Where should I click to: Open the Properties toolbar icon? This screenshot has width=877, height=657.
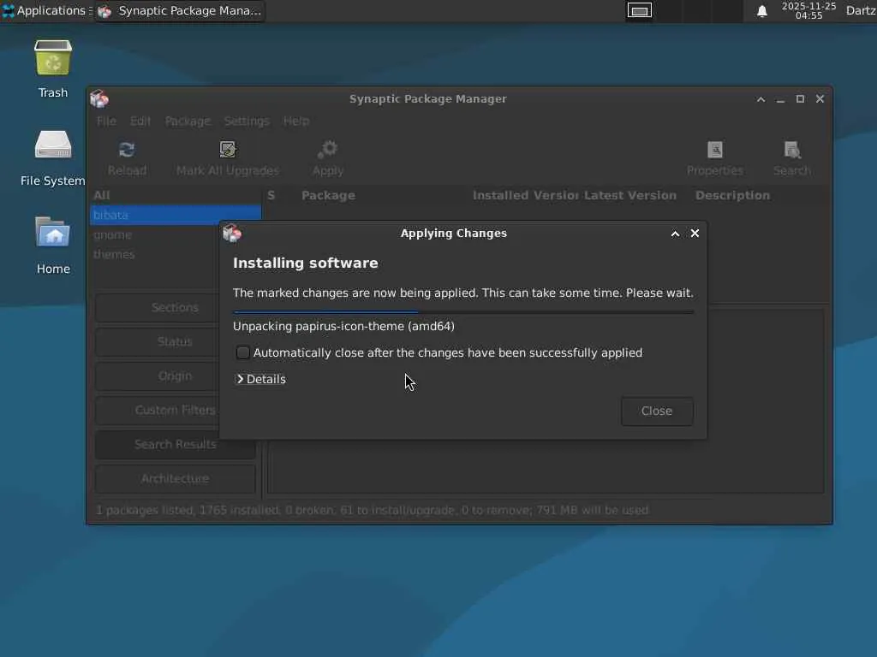click(x=715, y=150)
